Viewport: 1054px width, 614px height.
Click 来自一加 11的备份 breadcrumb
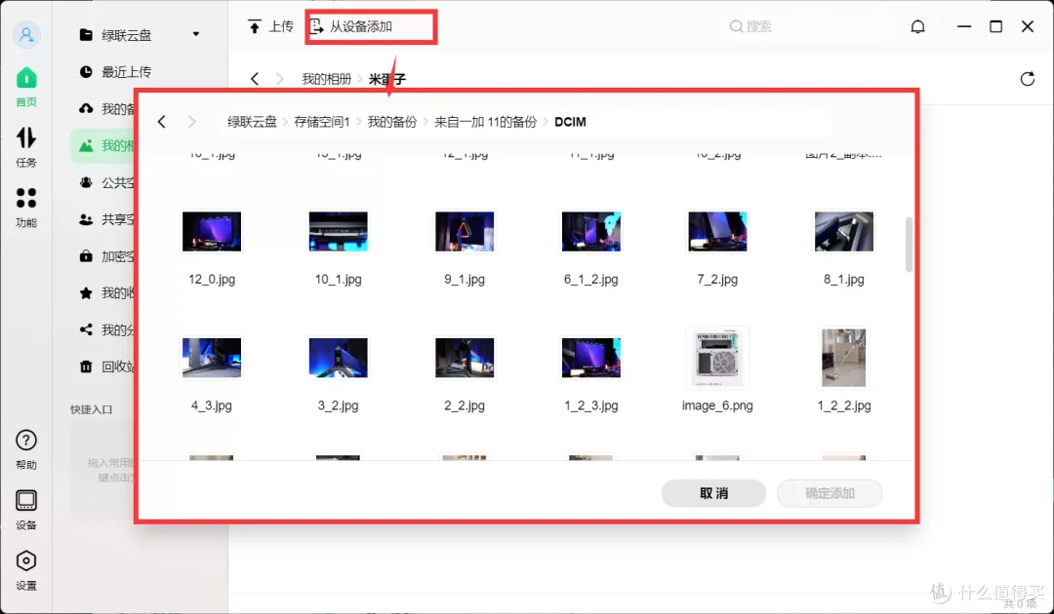tap(485, 122)
